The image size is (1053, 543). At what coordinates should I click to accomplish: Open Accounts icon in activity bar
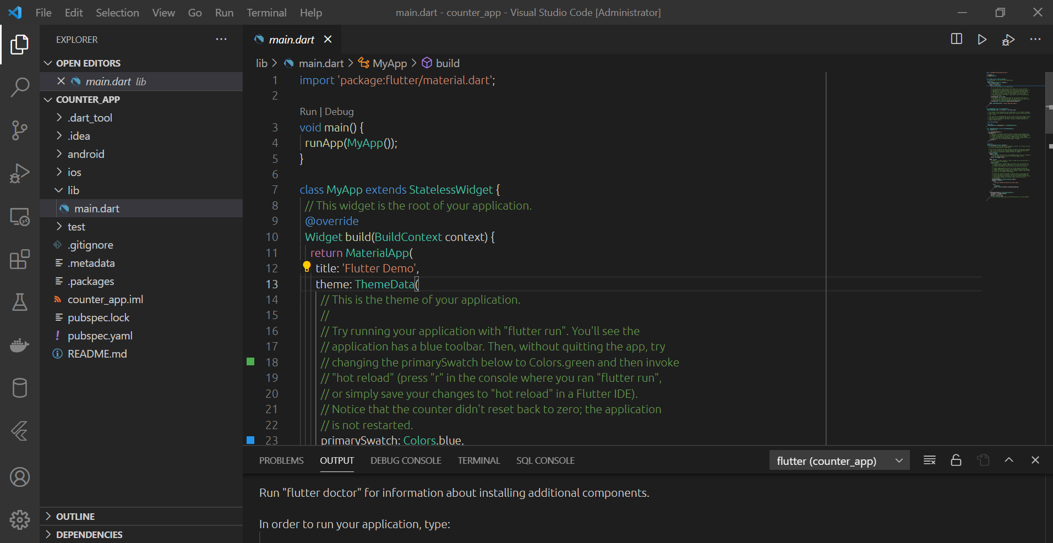(x=20, y=477)
